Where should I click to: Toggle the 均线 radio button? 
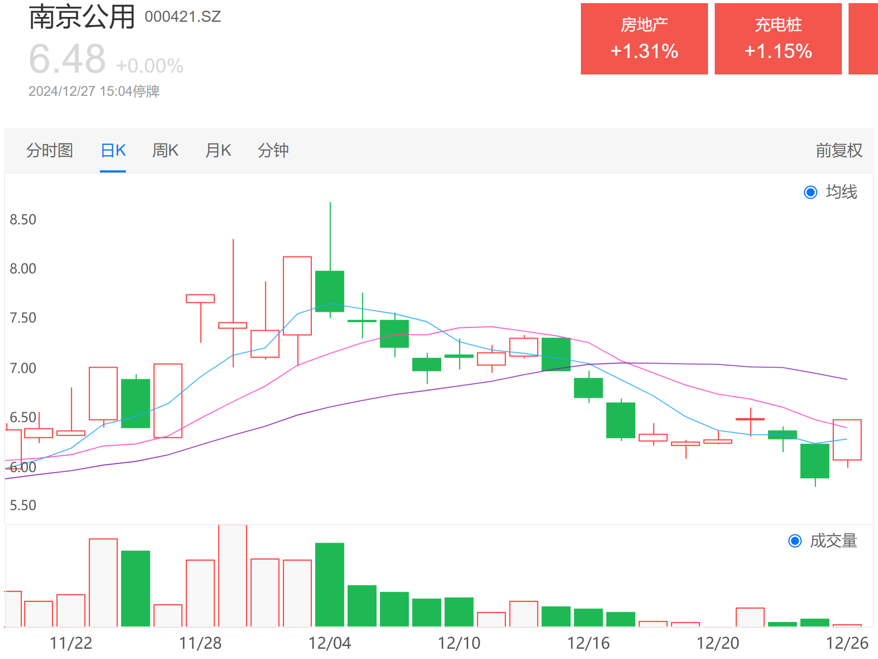tap(811, 192)
